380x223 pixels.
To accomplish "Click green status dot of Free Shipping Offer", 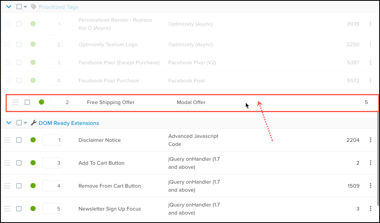I will (41, 102).
